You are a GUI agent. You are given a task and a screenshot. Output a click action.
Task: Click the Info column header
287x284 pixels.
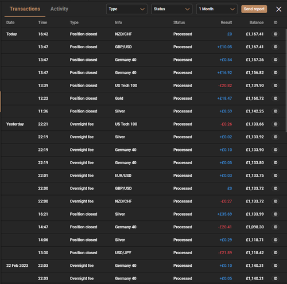point(118,22)
